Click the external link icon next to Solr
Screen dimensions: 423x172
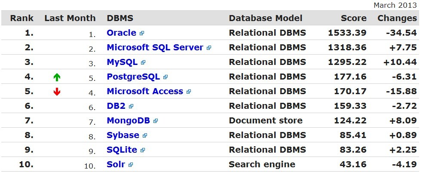point(131,165)
